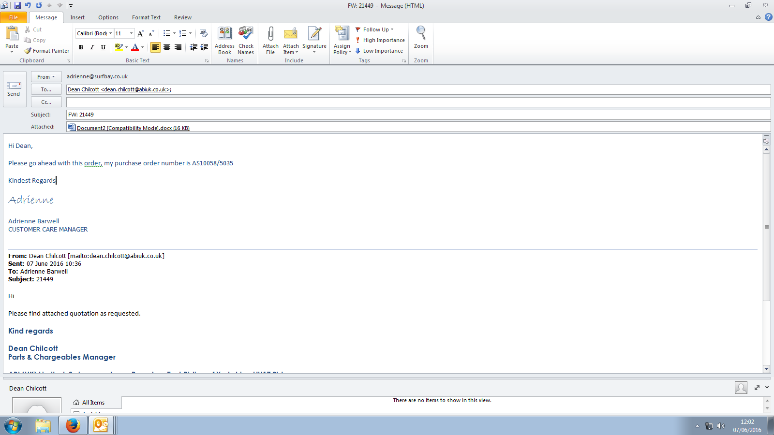
Task: Open the File tab
Action: point(14,17)
